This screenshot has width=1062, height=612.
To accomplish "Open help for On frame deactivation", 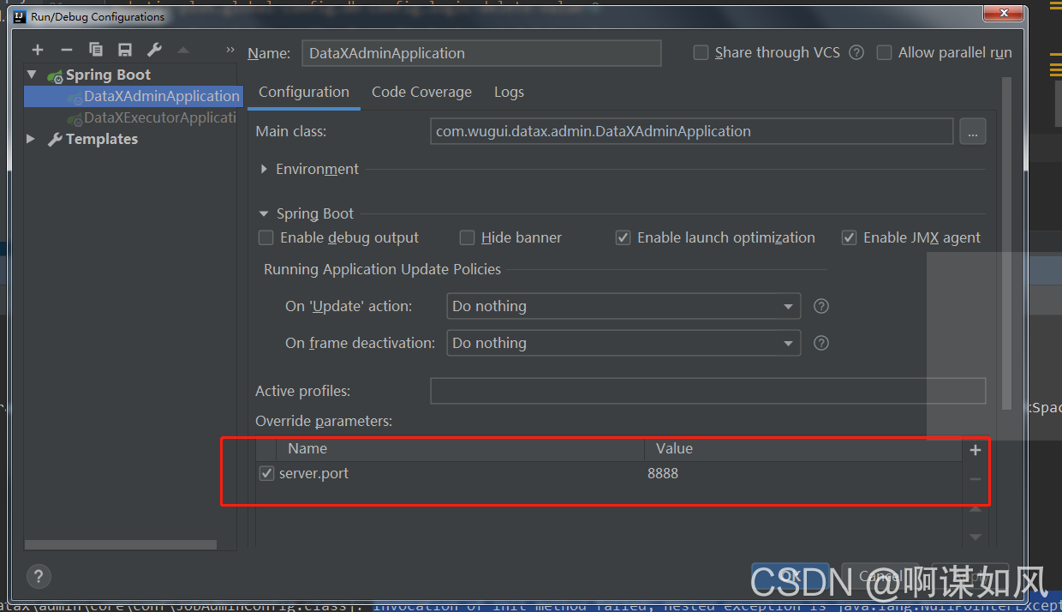I will pyautogui.click(x=821, y=343).
